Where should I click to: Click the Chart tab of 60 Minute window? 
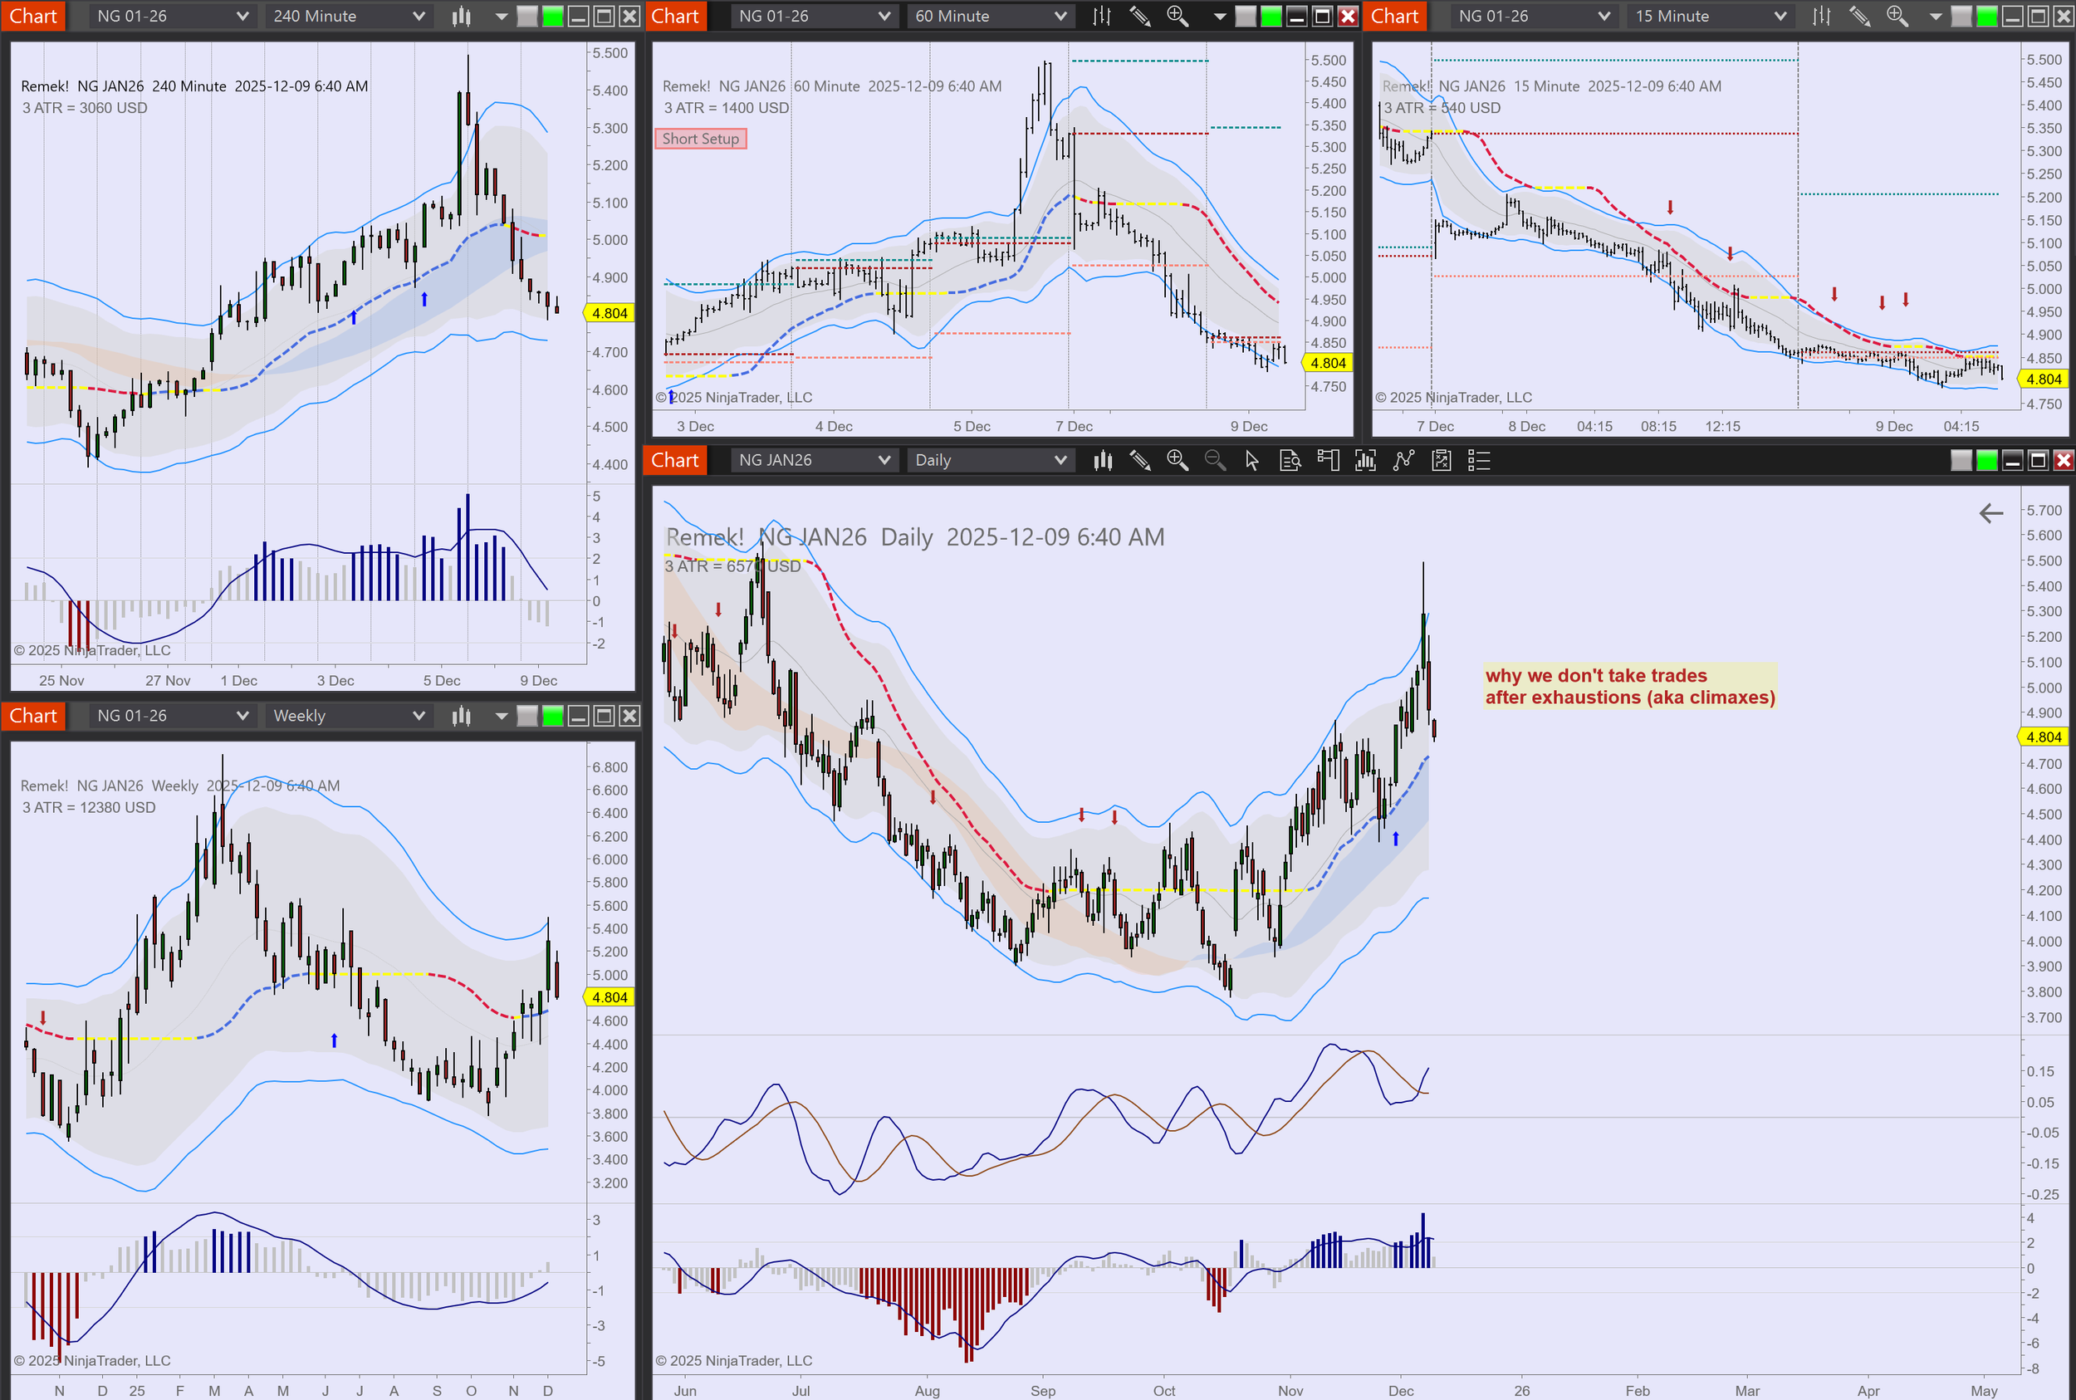click(x=674, y=16)
